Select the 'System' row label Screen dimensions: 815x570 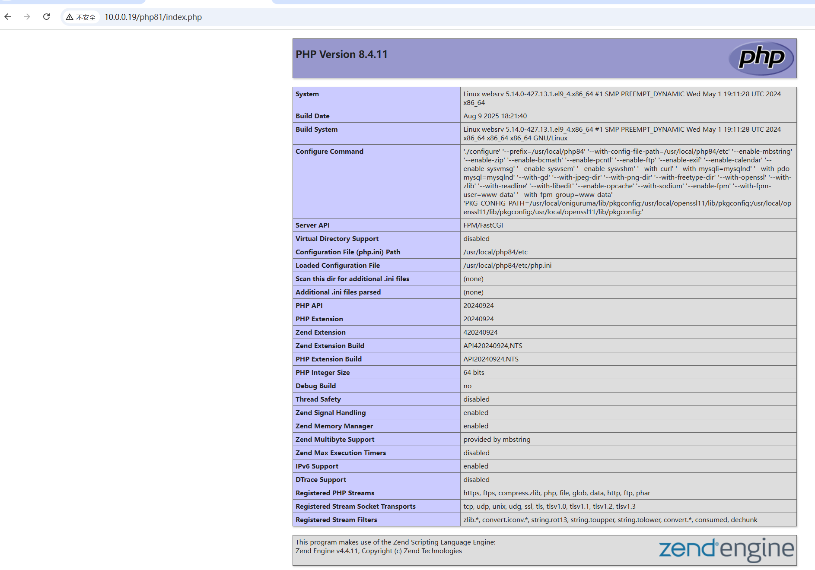point(307,94)
